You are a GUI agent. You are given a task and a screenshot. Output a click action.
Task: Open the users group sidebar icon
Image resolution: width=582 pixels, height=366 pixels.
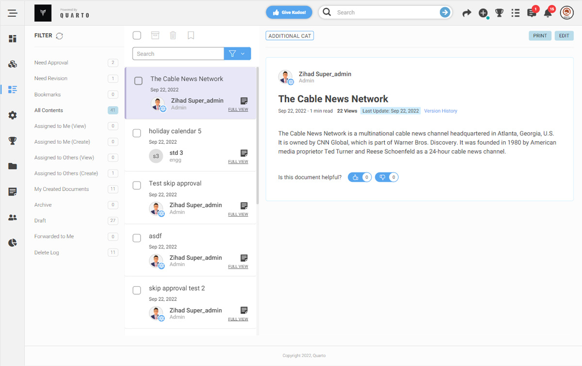point(13,217)
